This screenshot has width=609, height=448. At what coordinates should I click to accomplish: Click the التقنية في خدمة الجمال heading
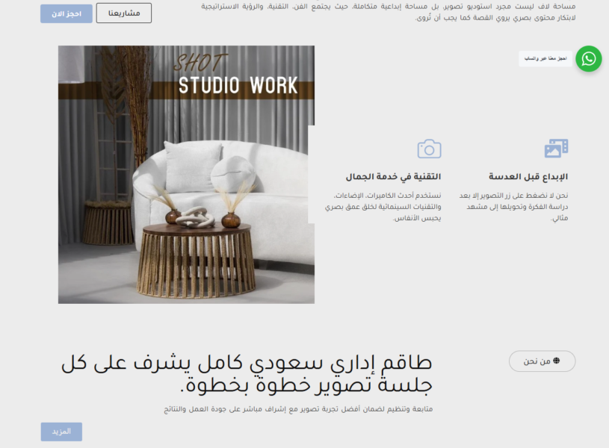pyautogui.click(x=393, y=177)
